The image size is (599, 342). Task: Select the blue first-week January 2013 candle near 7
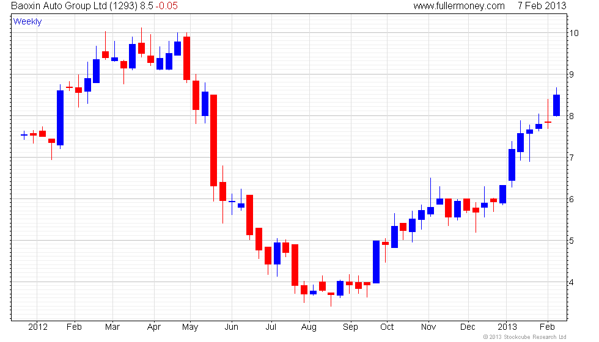(x=512, y=165)
